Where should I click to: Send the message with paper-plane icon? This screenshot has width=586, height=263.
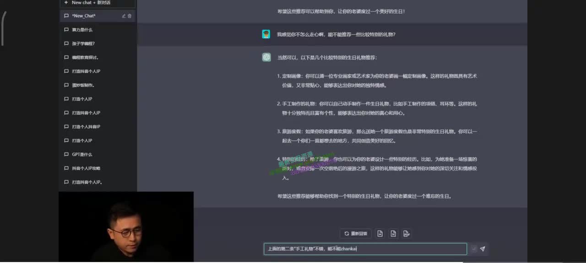482,249
